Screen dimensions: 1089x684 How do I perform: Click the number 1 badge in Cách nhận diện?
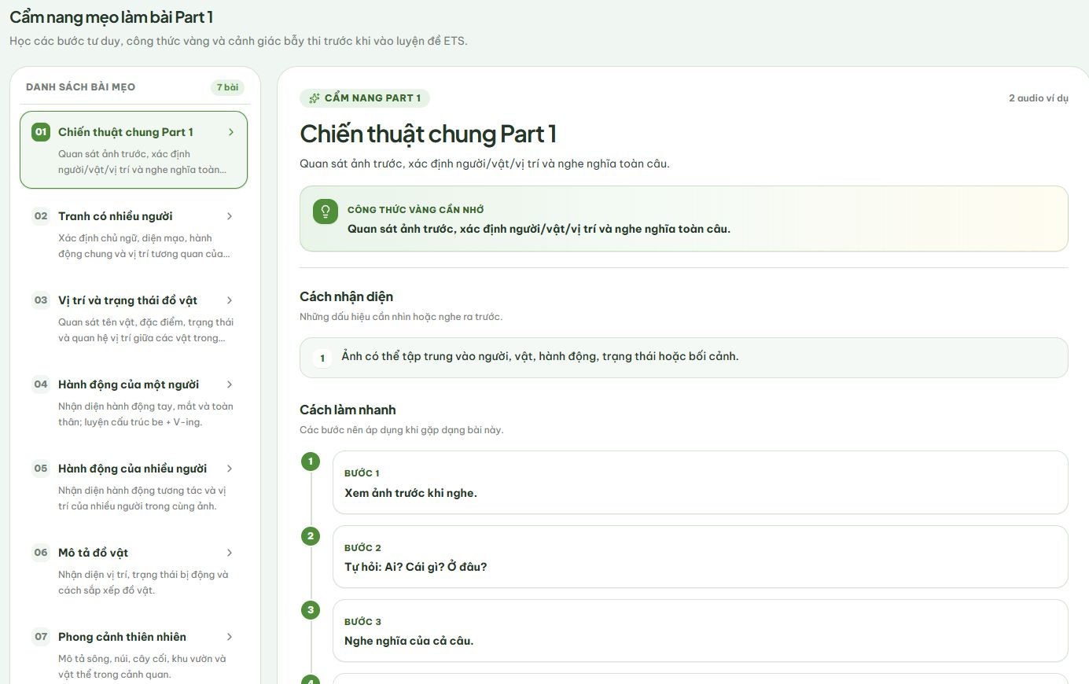tap(322, 359)
